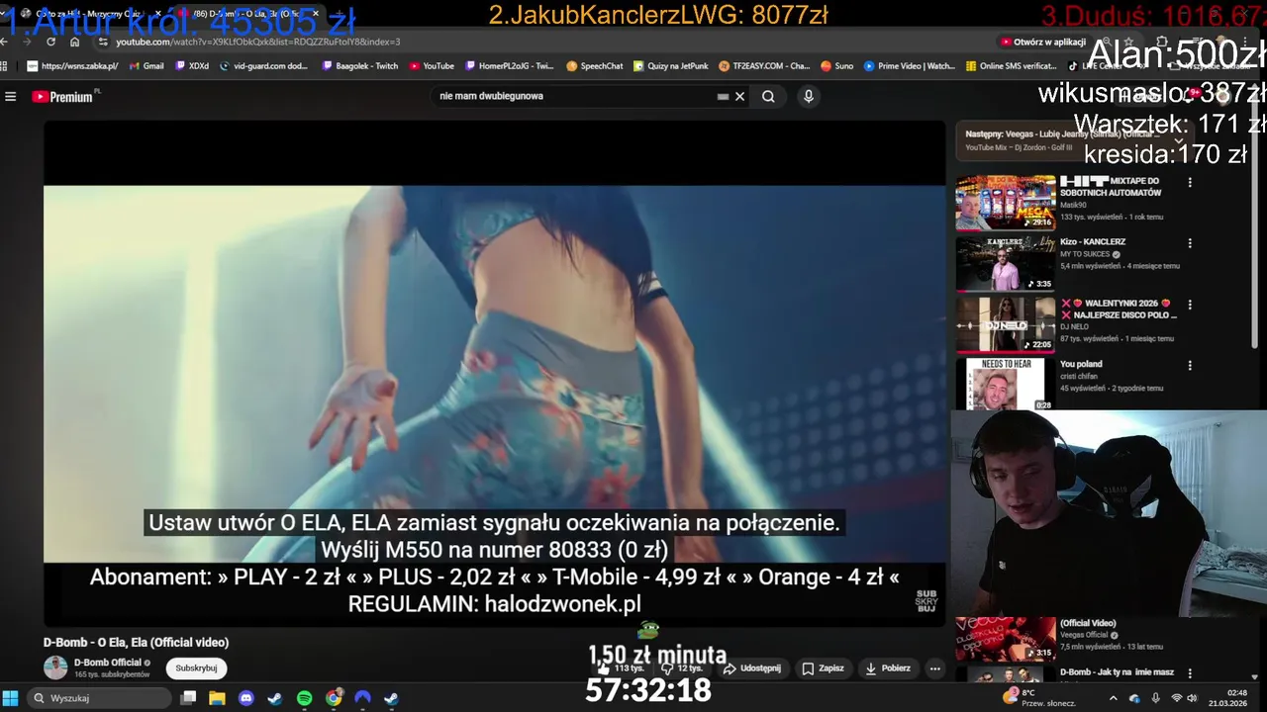Open the HomerPL2oJG Twitch bookmark
This screenshot has height=712, width=1267.
click(x=510, y=66)
